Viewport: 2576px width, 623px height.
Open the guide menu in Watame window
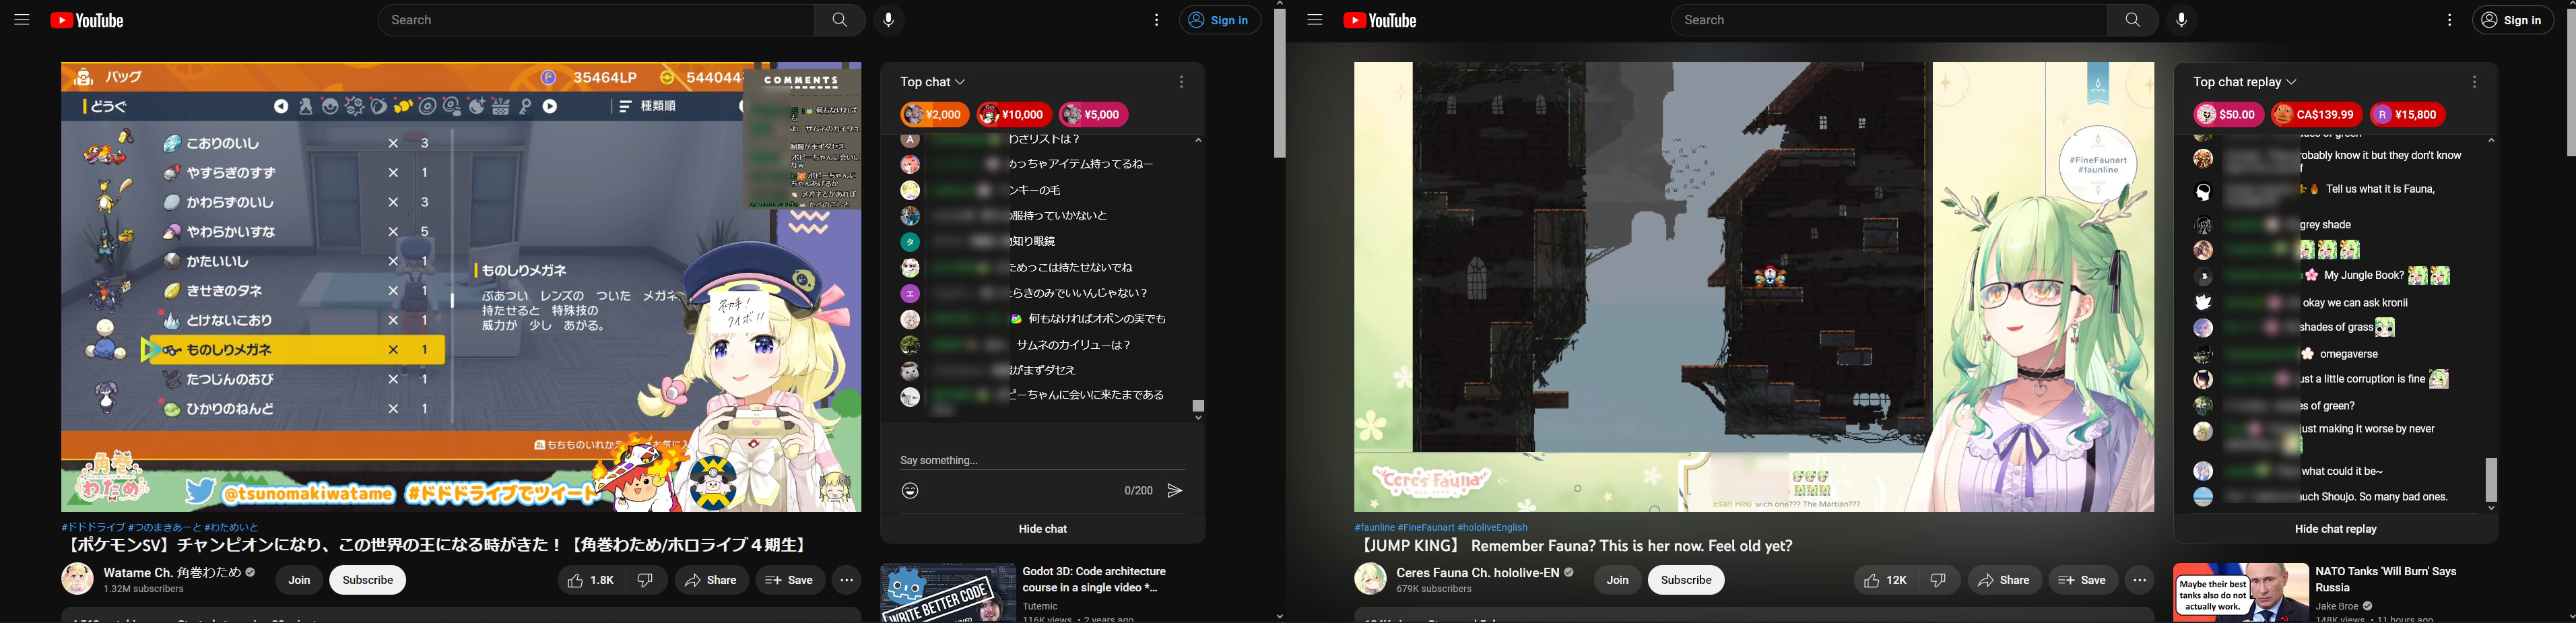(x=21, y=20)
